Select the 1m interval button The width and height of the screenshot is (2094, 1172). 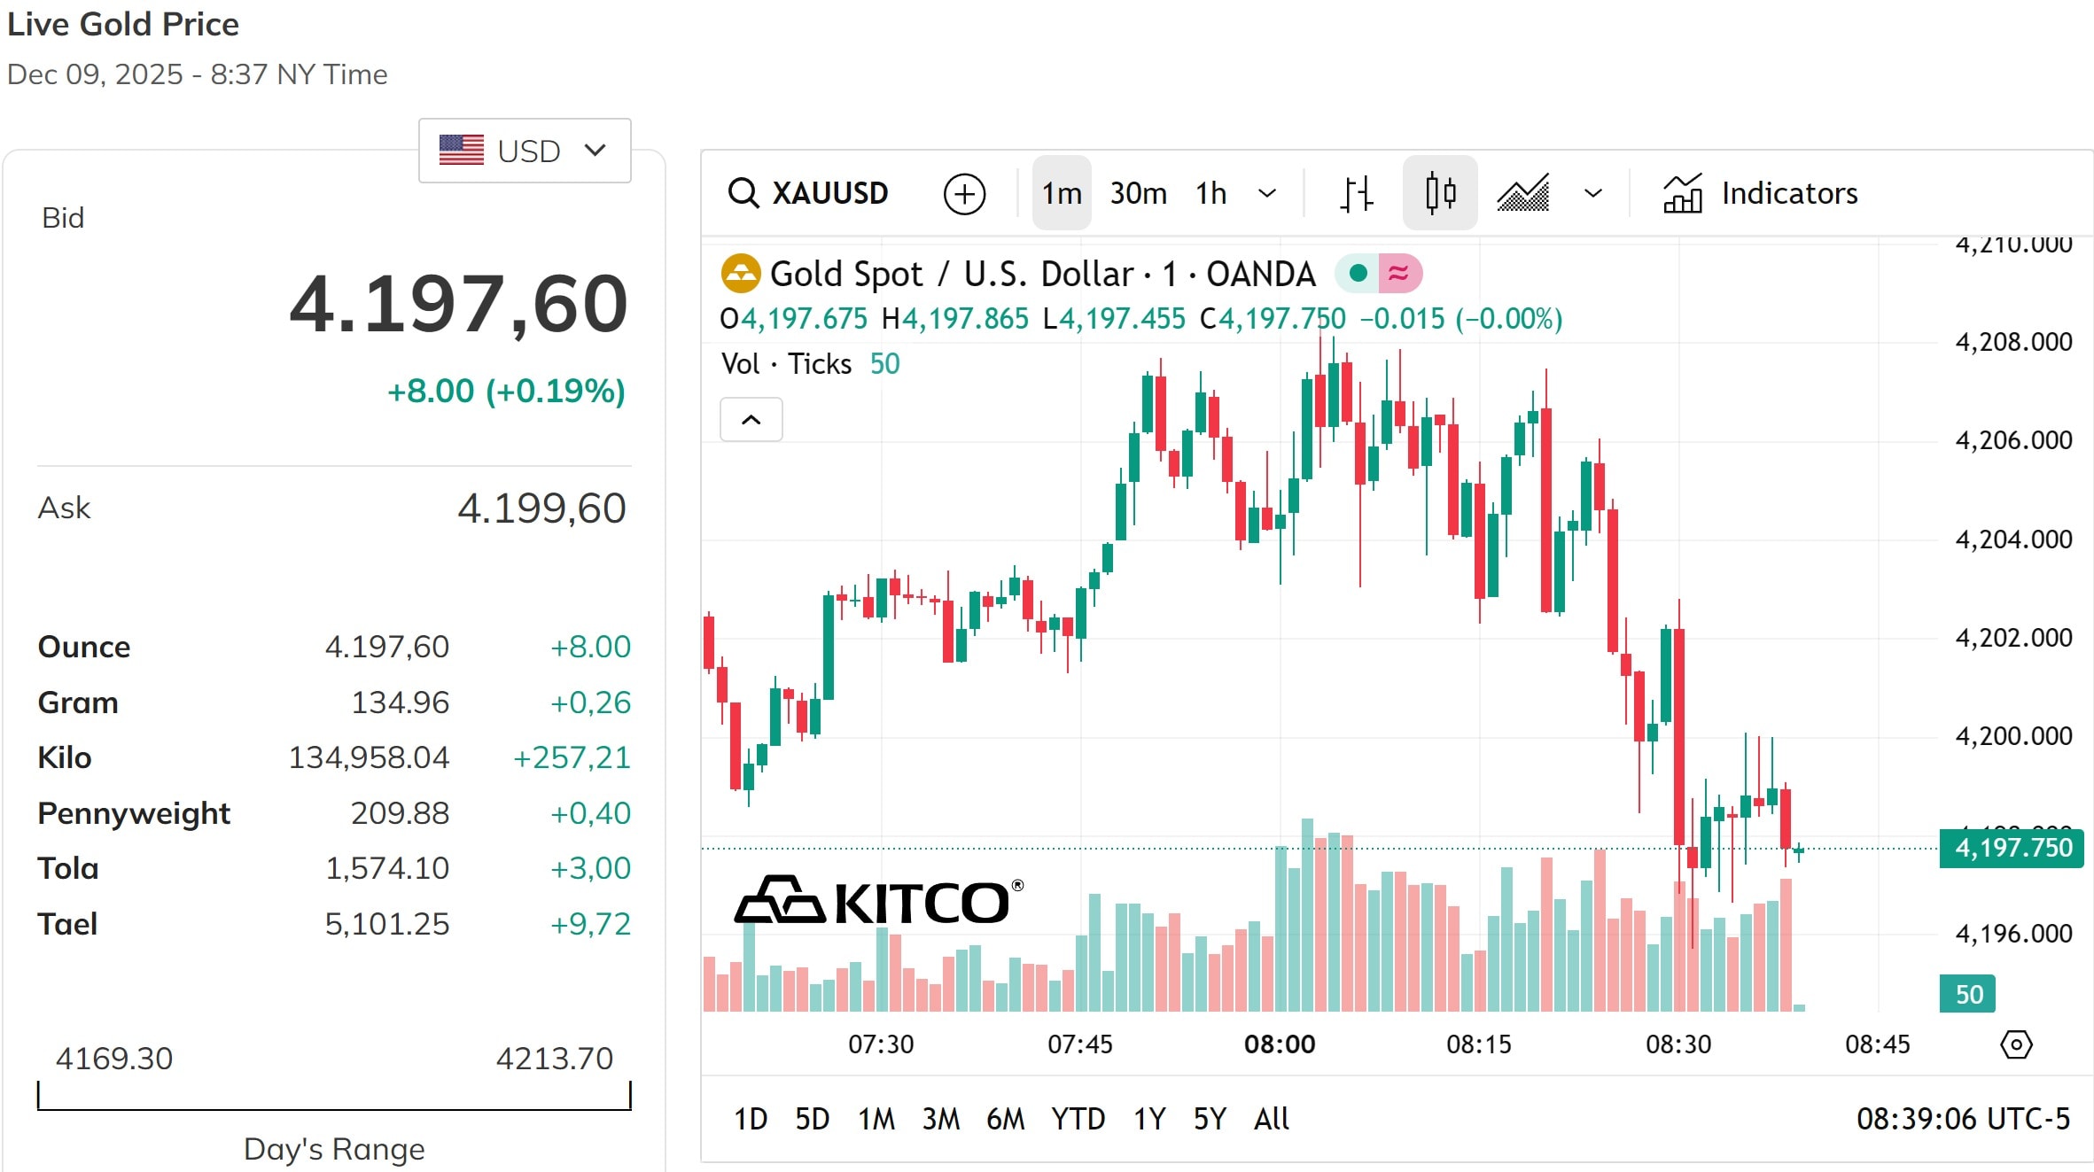point(1061,193)
